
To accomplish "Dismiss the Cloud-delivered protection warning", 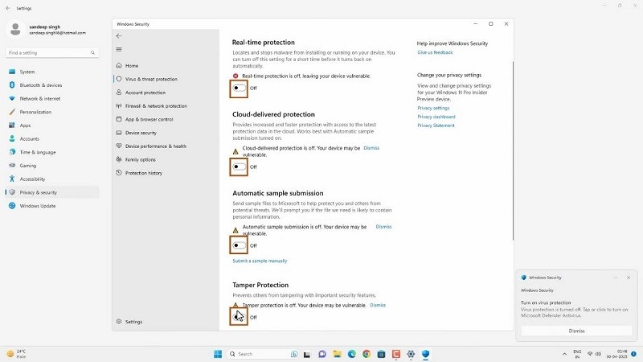I will click(x=371, y=148).
